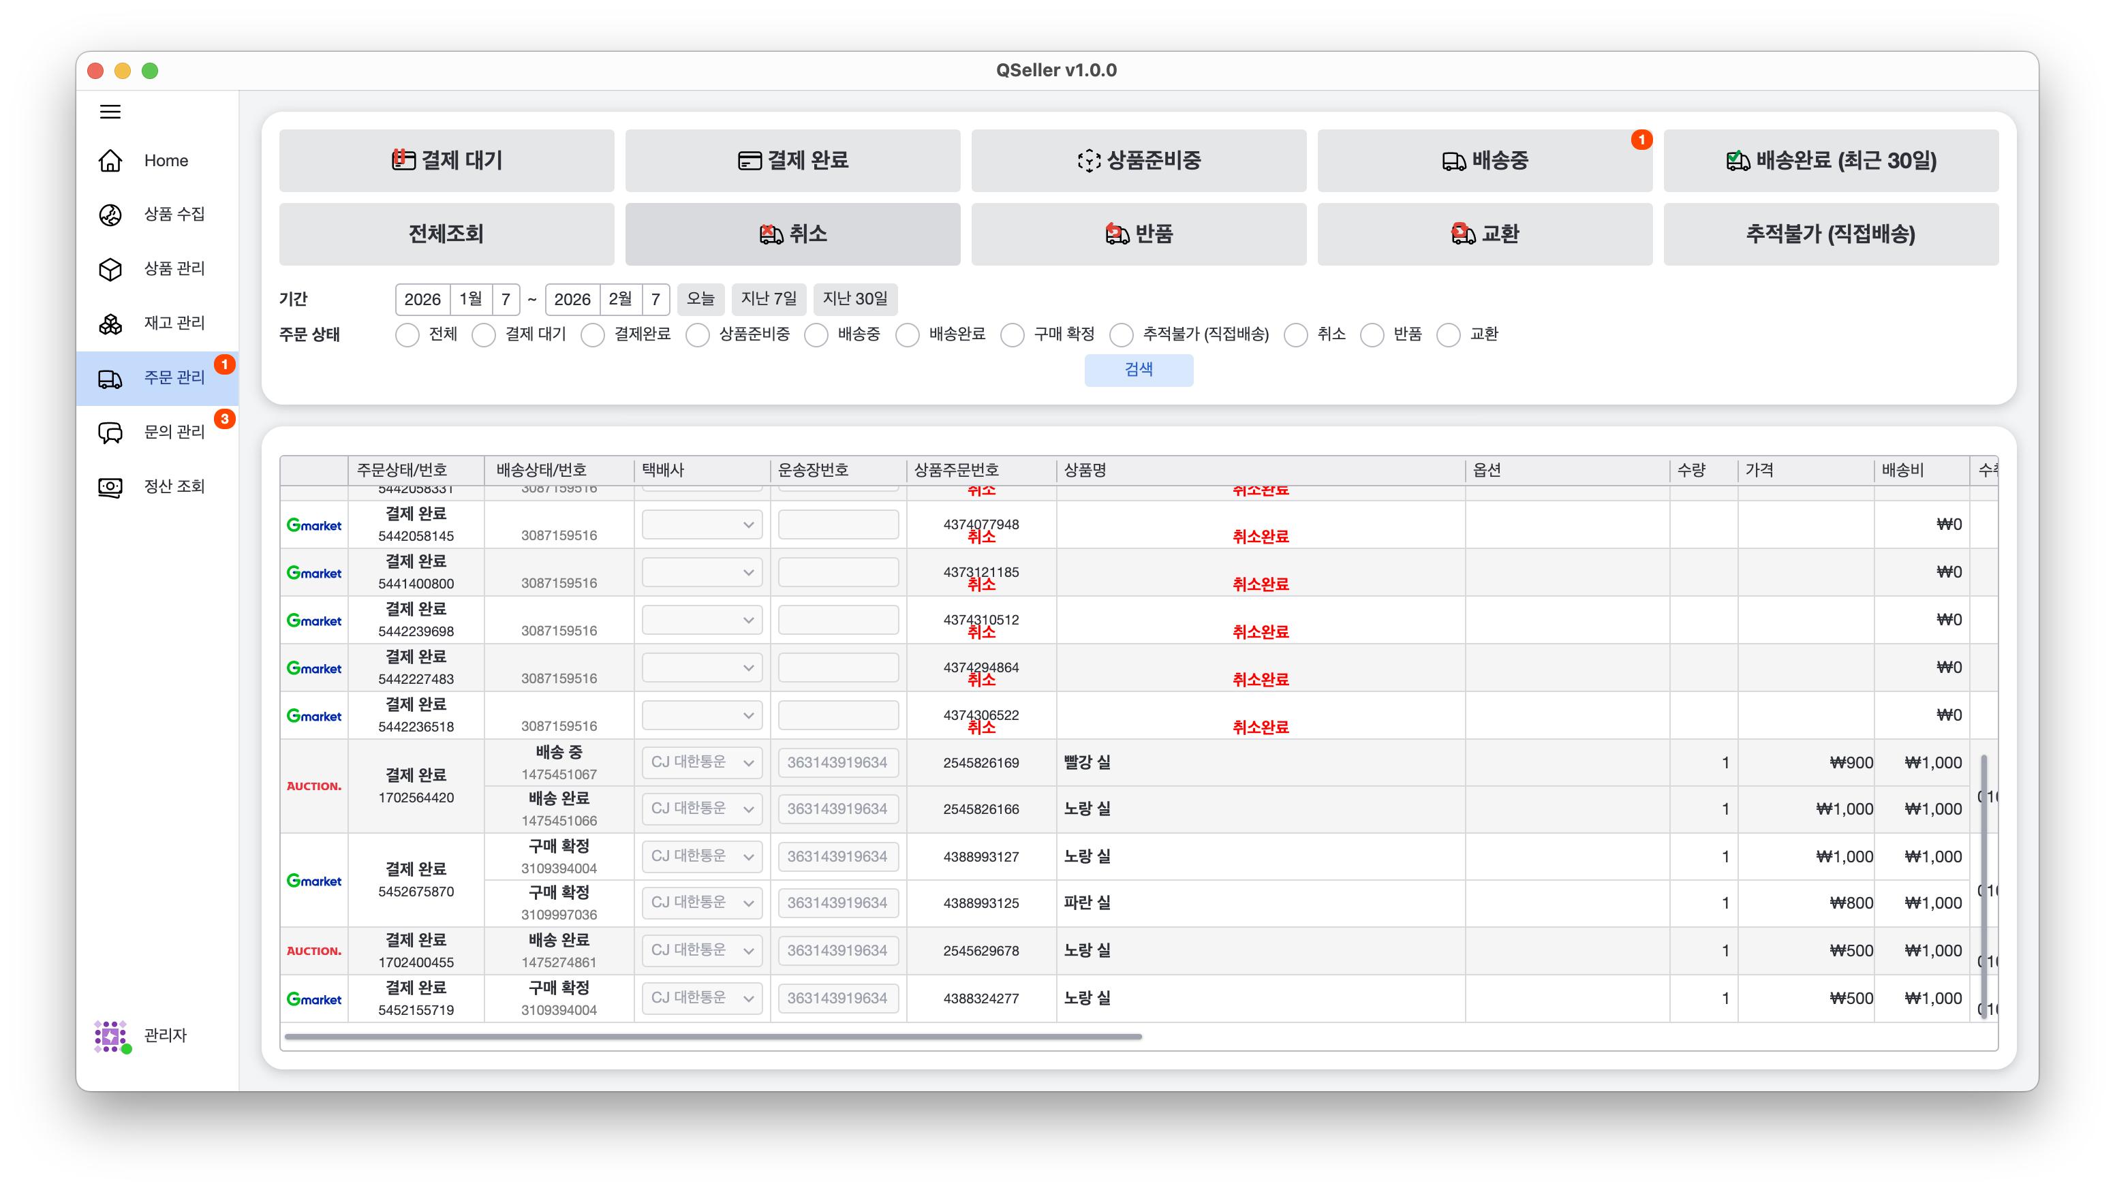Open the 결제 완료 tab
Image resolution: width=2115 pixels, height=1192 pixels.
click(793, 160)
